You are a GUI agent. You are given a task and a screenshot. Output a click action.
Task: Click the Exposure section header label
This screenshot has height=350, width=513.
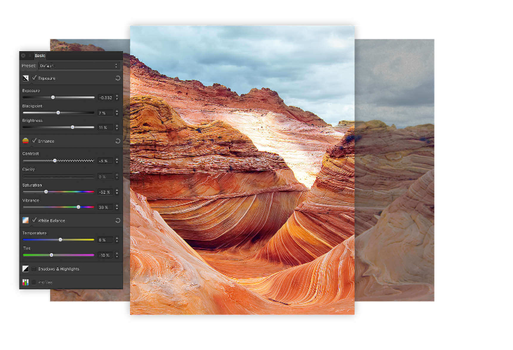[47, 78]
